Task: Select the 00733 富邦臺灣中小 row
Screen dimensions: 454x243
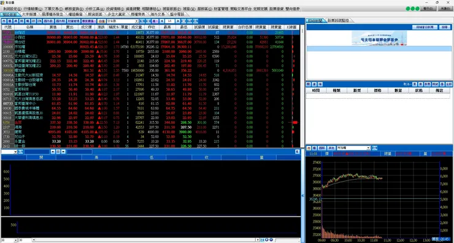Action: point(150,104)
